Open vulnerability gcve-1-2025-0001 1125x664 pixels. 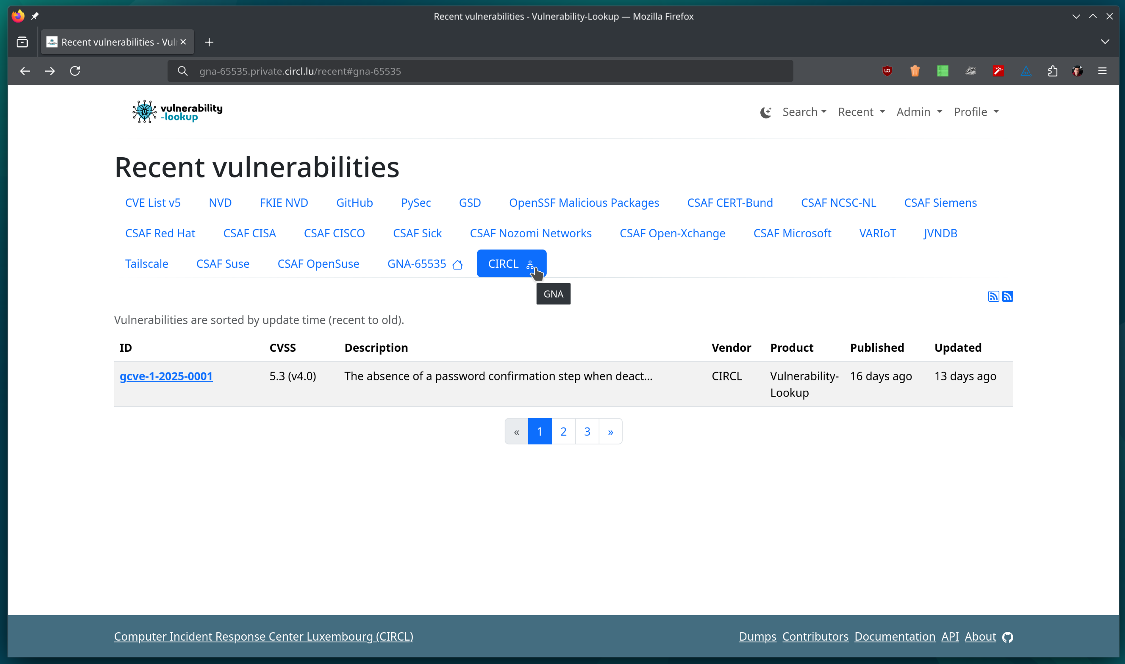166,376
